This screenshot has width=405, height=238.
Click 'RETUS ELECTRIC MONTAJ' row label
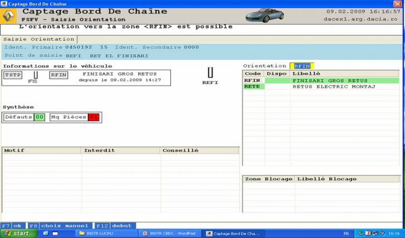click(334, 87)
